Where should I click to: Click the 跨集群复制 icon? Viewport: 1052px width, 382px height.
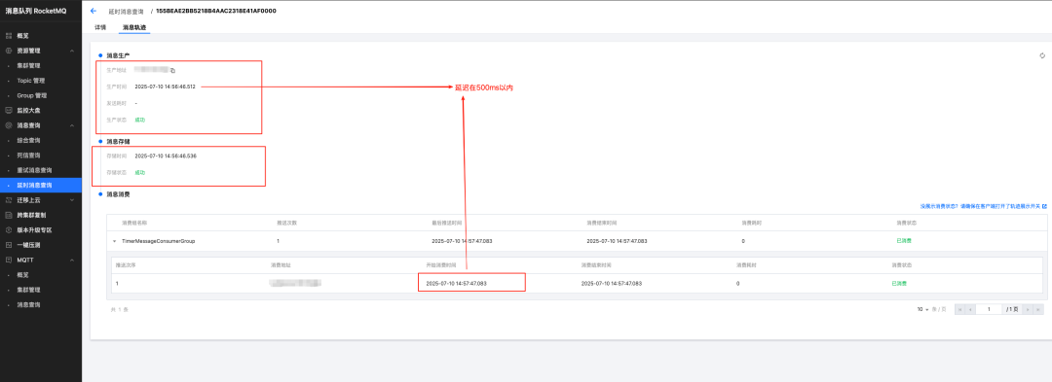(x=9, y=215)
